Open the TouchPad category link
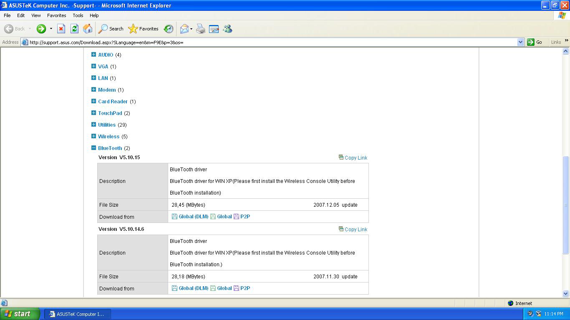This screenshot has width=570, height=320. click(110, 113)
